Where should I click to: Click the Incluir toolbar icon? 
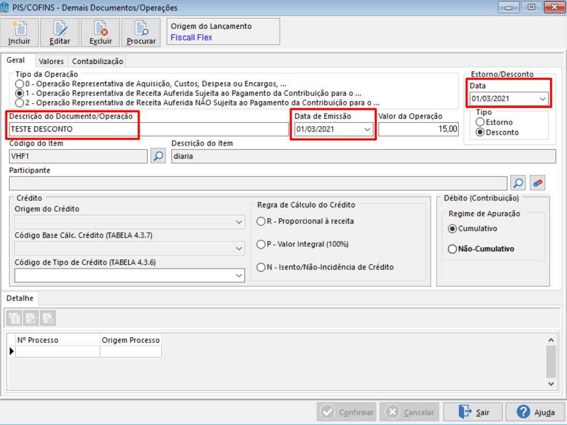[x=19, y=32]
